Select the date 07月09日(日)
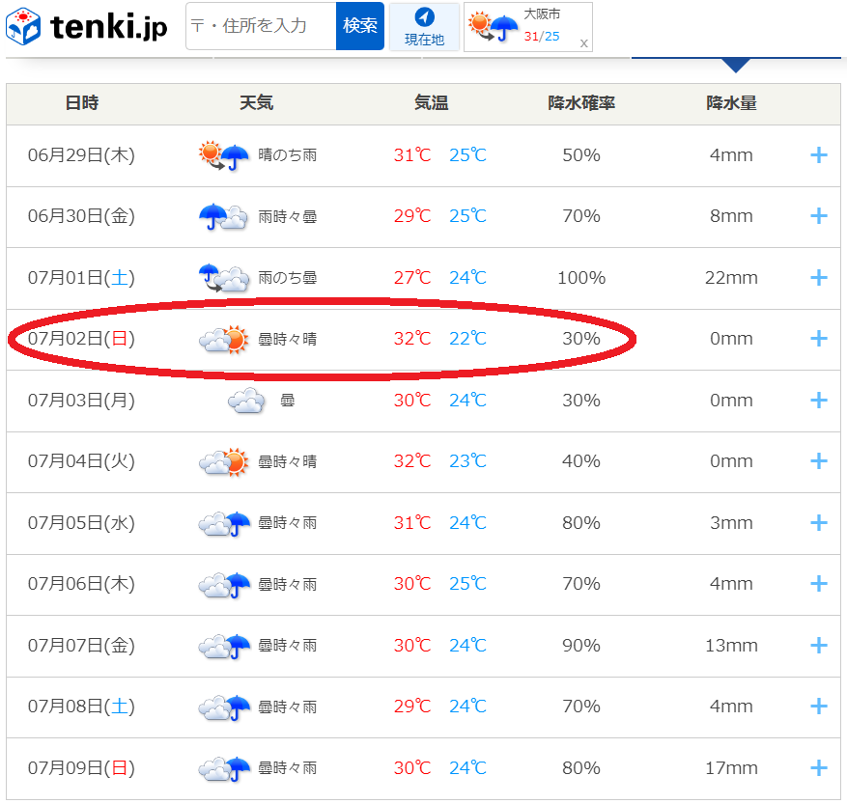 click(x=81, y=768)
